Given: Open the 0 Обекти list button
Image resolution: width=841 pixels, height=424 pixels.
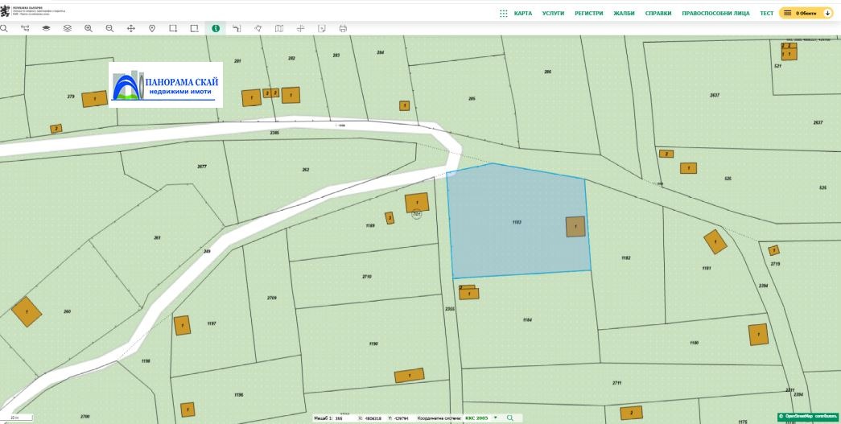Looking at the screenshot, I should [806, 13].
